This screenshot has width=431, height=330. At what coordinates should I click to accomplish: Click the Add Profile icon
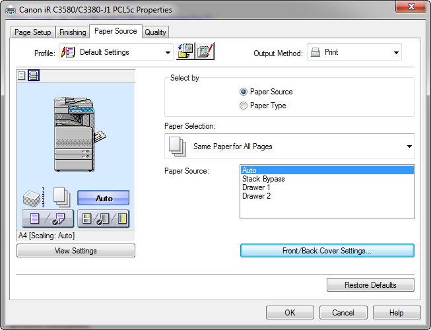pos(185,51)
